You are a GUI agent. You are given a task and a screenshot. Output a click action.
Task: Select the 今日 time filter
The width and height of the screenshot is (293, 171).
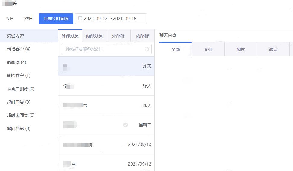(x=10, y=19)
